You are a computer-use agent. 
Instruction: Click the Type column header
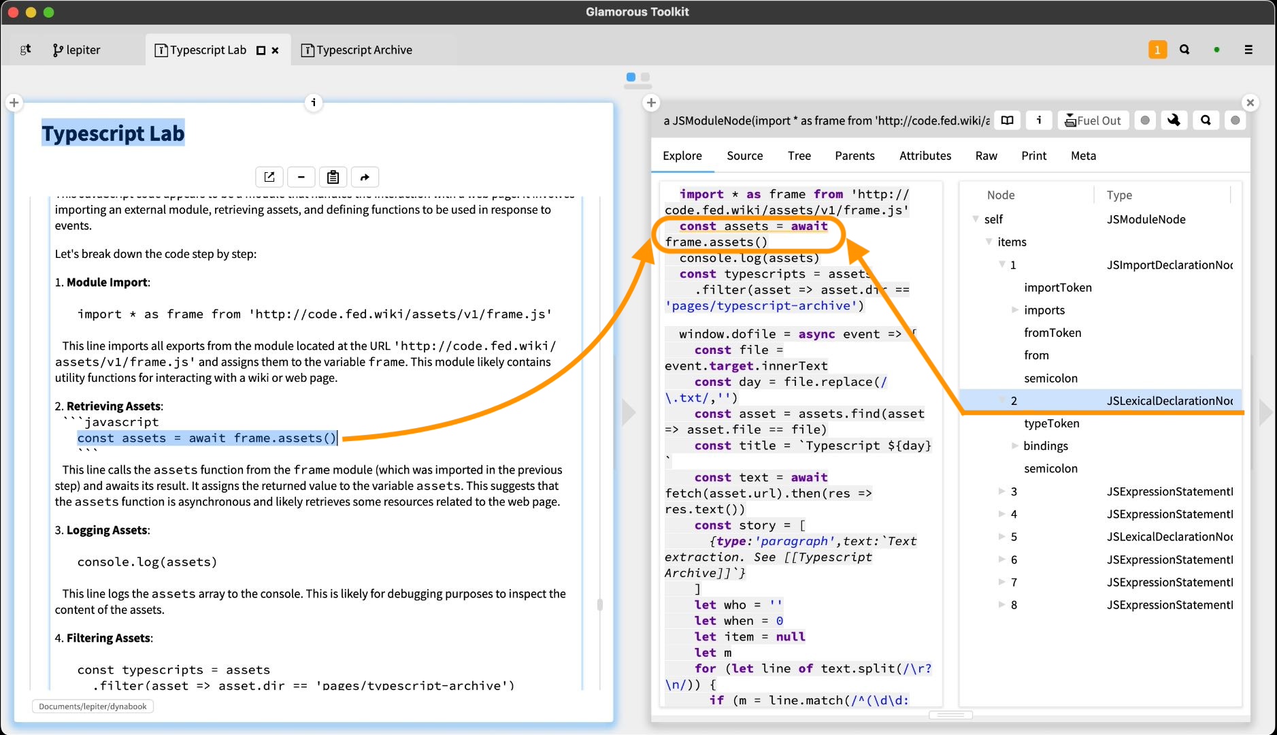click(1119, 195)
